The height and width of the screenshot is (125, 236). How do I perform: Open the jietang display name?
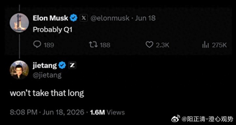pyautogui.click(x=45, y=66)
